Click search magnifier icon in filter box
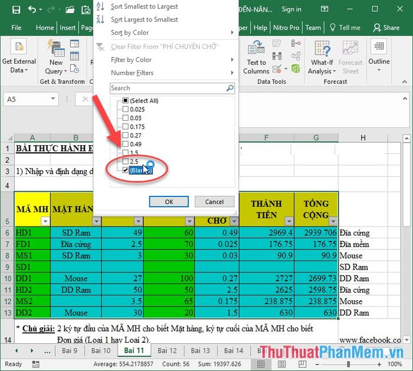Image resolution: width=413 pixels, height=371 pixels. coord(230,88)
